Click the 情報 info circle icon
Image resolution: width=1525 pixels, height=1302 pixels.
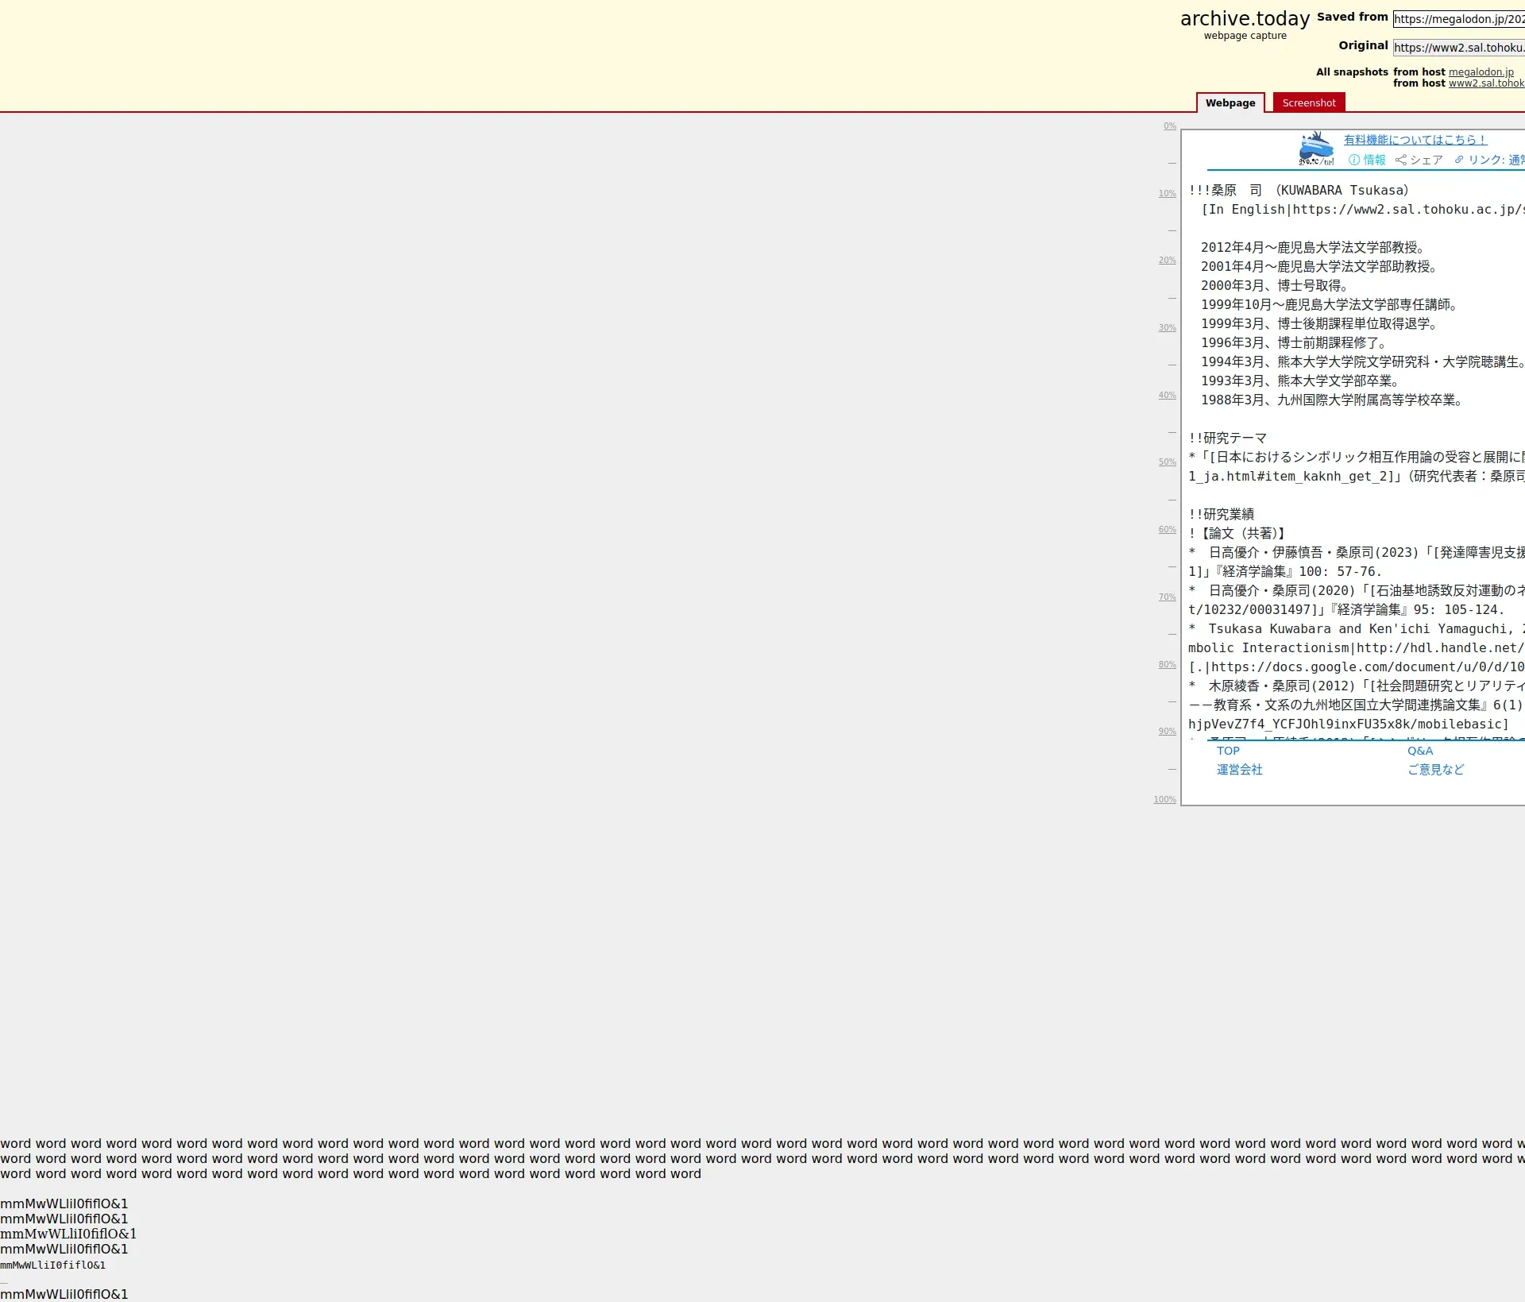coord(1354,160)
